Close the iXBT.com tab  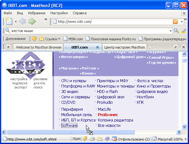98,47
